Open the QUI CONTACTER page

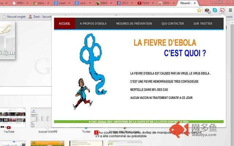pyautogui.click(x=173, y=24)
